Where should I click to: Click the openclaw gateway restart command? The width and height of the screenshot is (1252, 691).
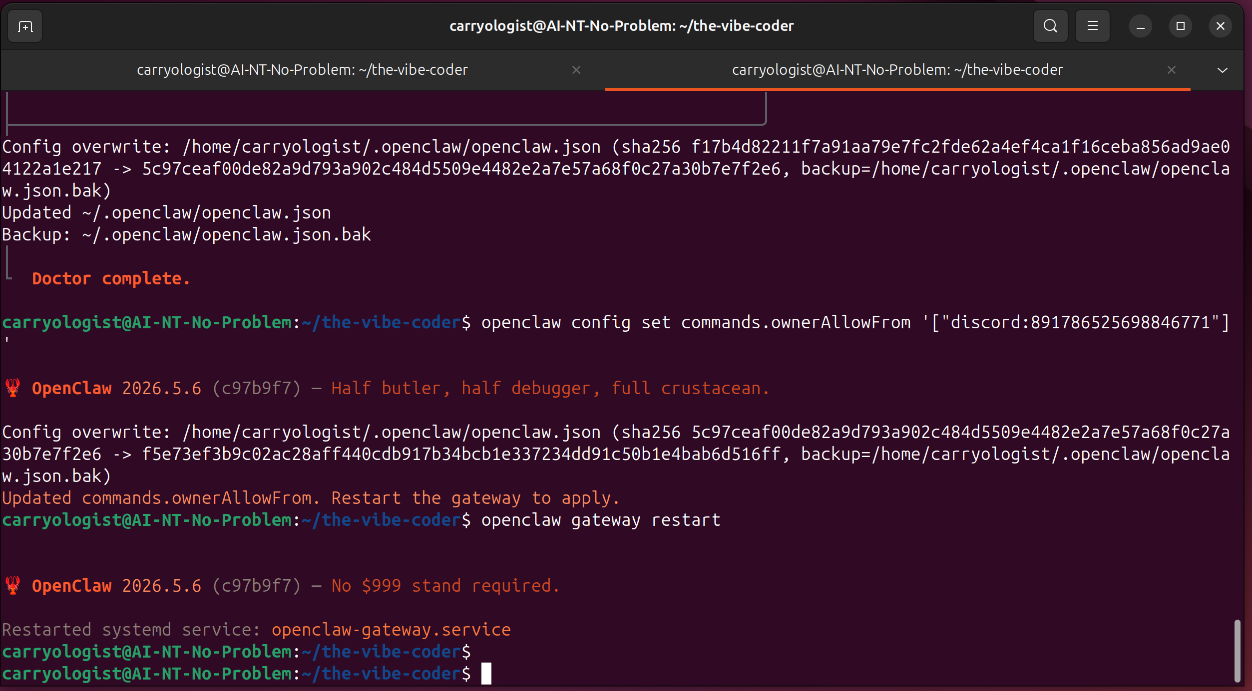coord(601,520)
